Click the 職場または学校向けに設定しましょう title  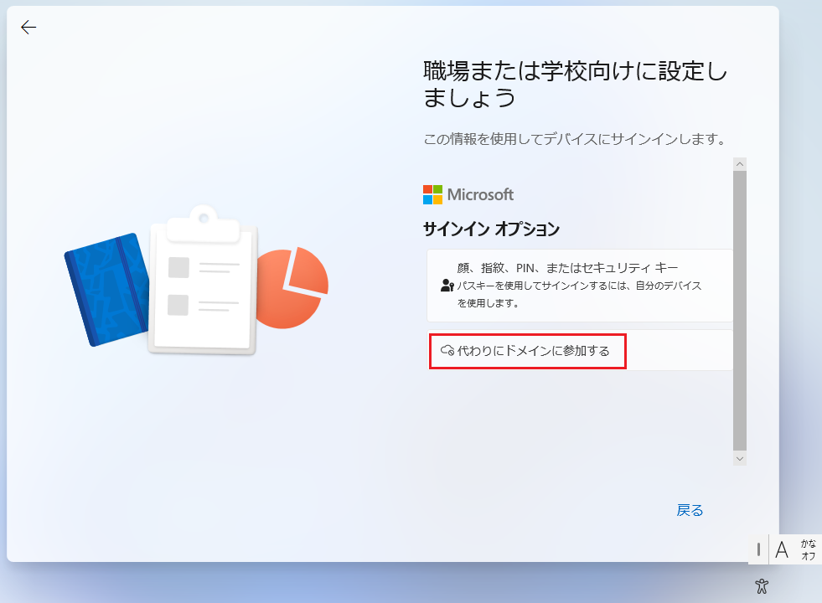coord(575,85)
